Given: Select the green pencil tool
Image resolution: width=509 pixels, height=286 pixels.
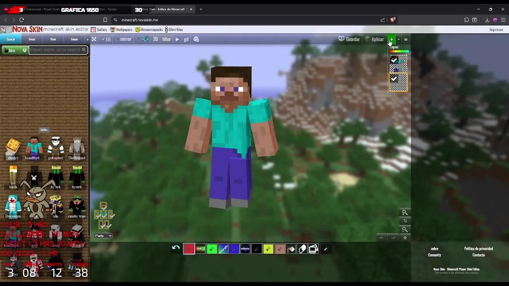Looking at the screenshot, I should click(x=212, y=249).
